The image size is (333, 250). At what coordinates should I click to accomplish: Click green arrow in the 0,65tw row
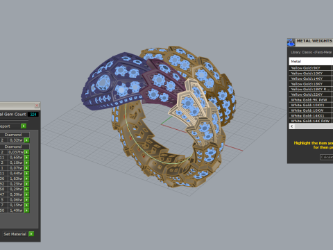[27, 158]
